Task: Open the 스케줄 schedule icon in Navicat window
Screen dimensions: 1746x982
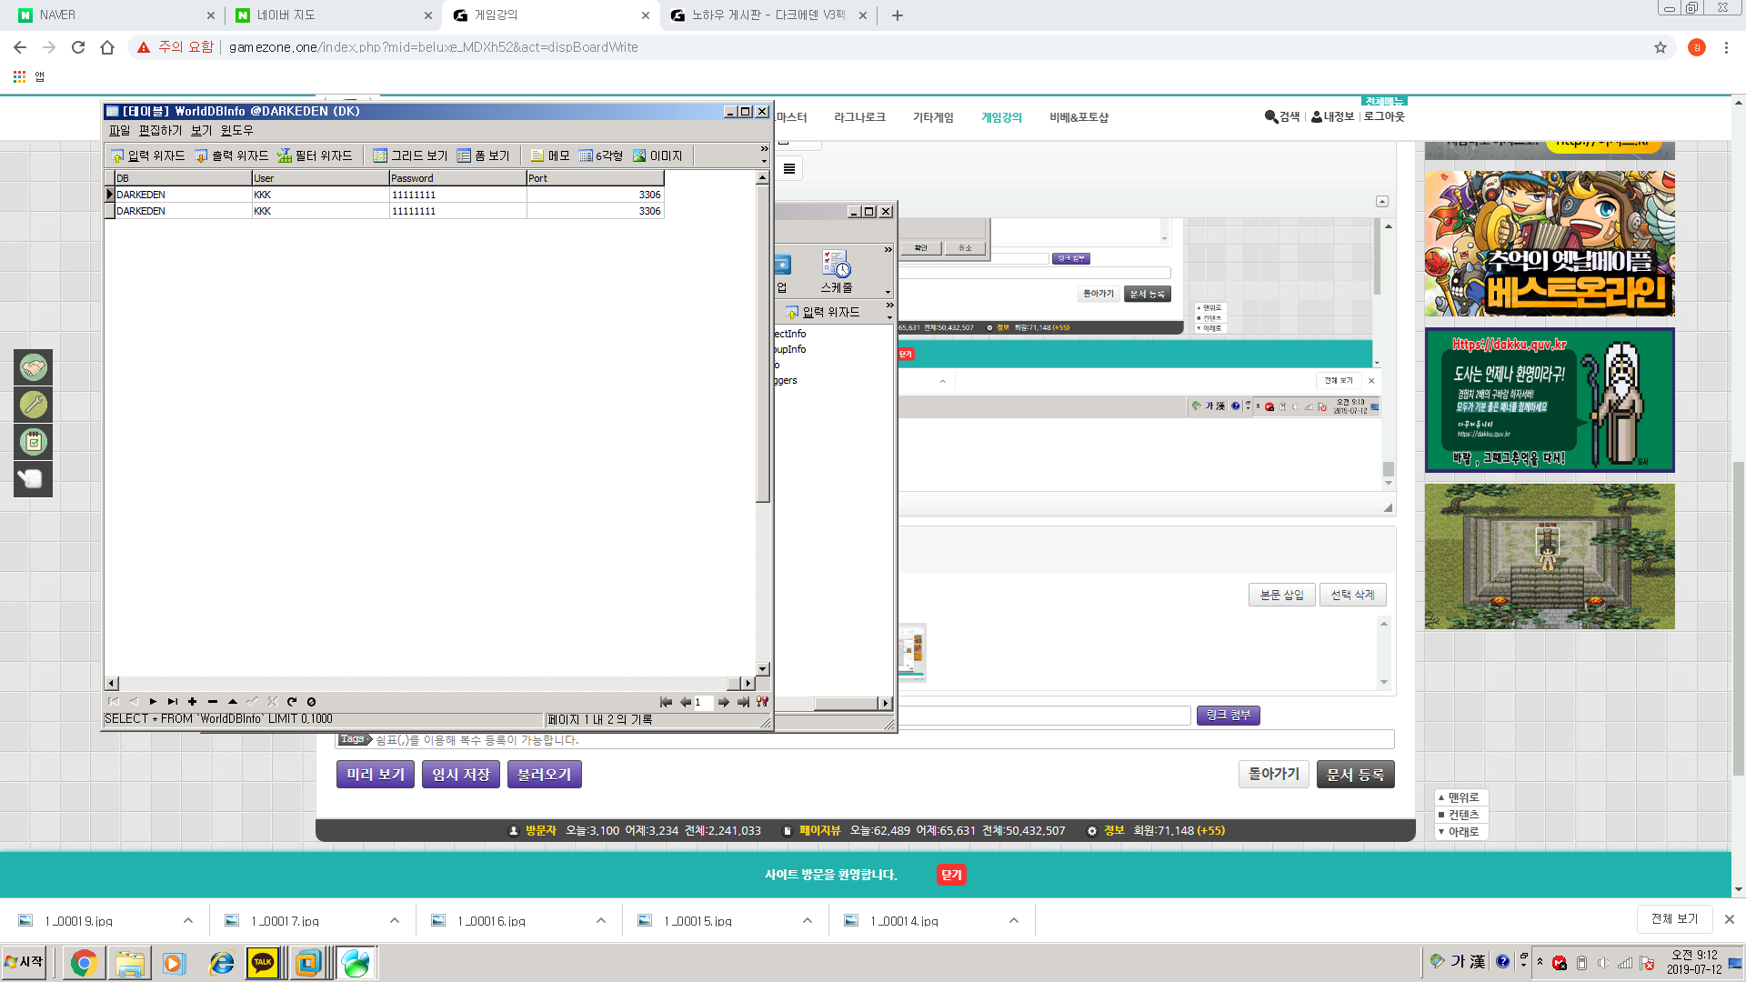Action: 837,272
